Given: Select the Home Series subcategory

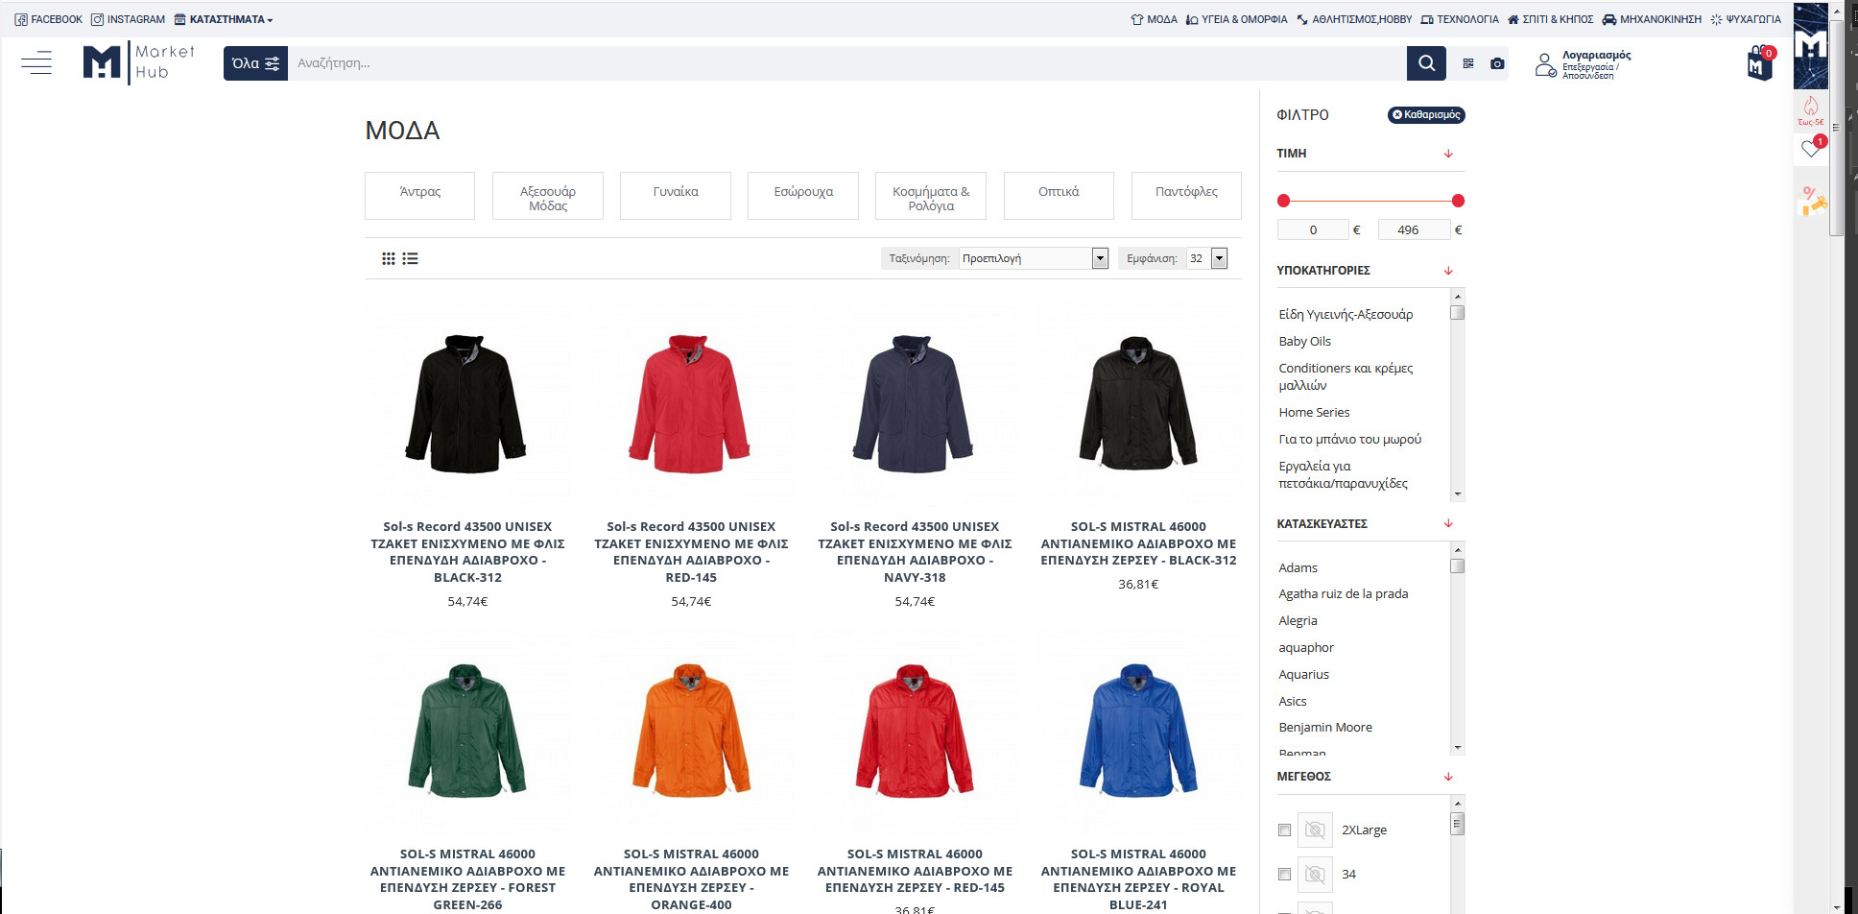Looking at the screenshot, I should point(1314,412).
